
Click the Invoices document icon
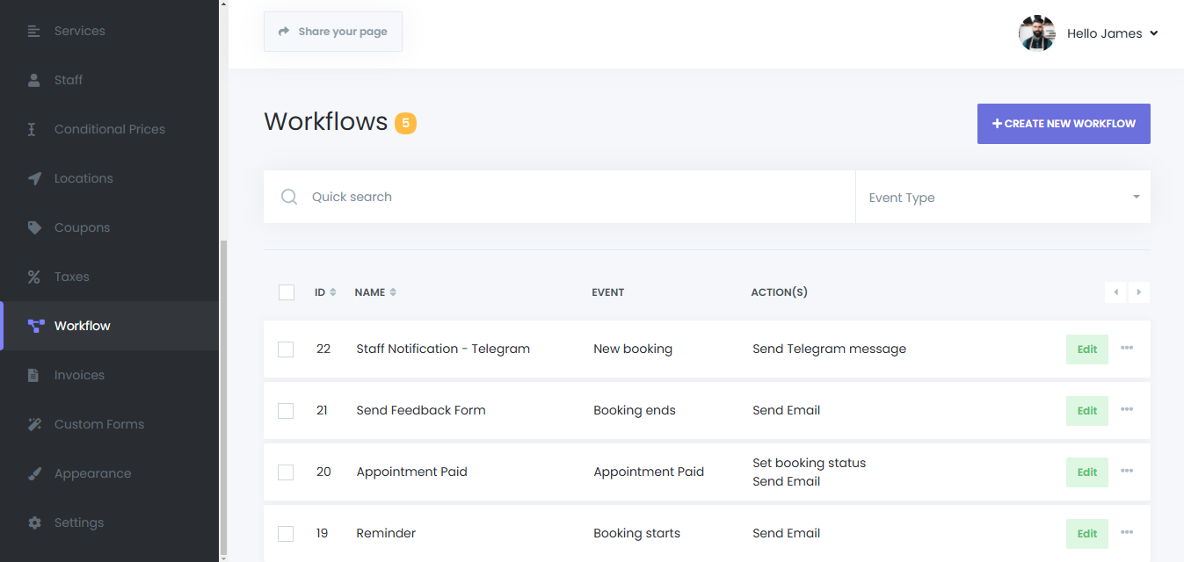(x=34, y=375)
